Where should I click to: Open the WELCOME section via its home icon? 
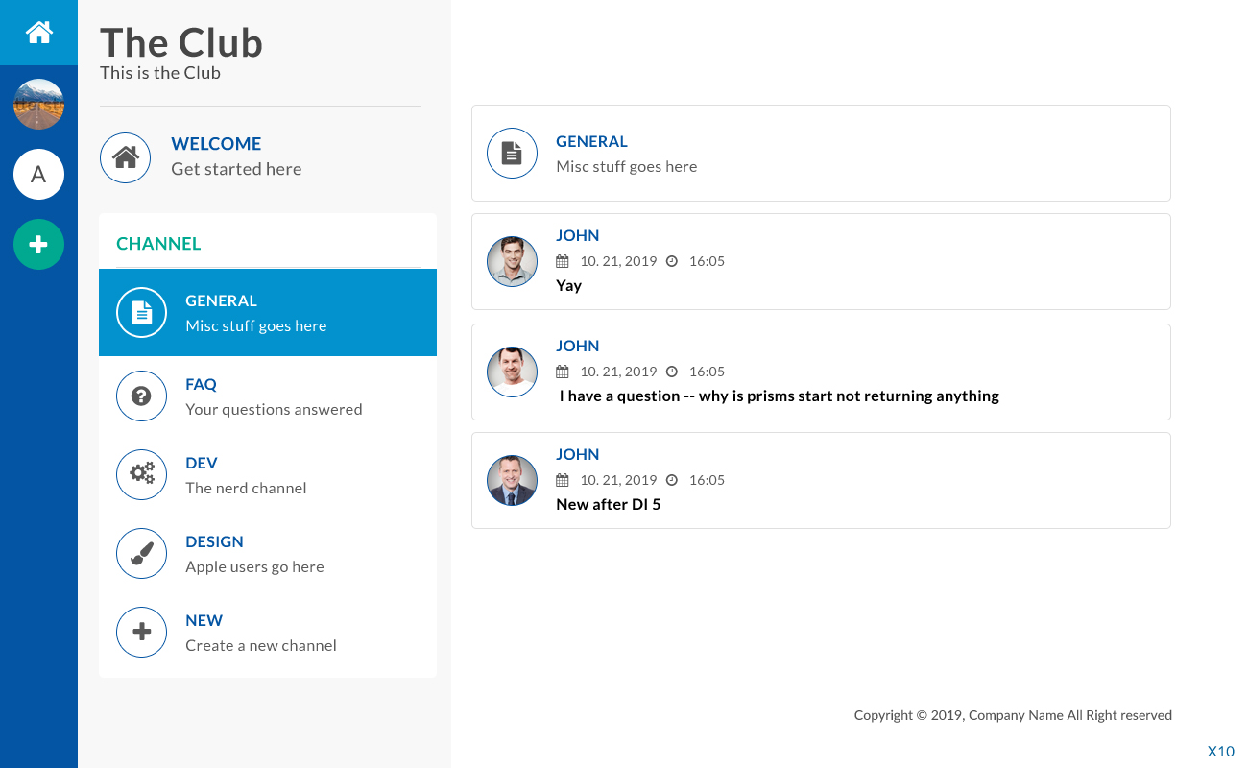(126, 157)
